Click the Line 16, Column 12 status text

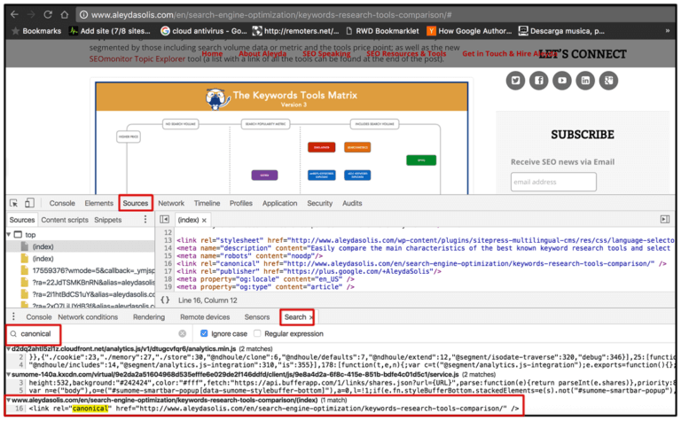(207, 300)
